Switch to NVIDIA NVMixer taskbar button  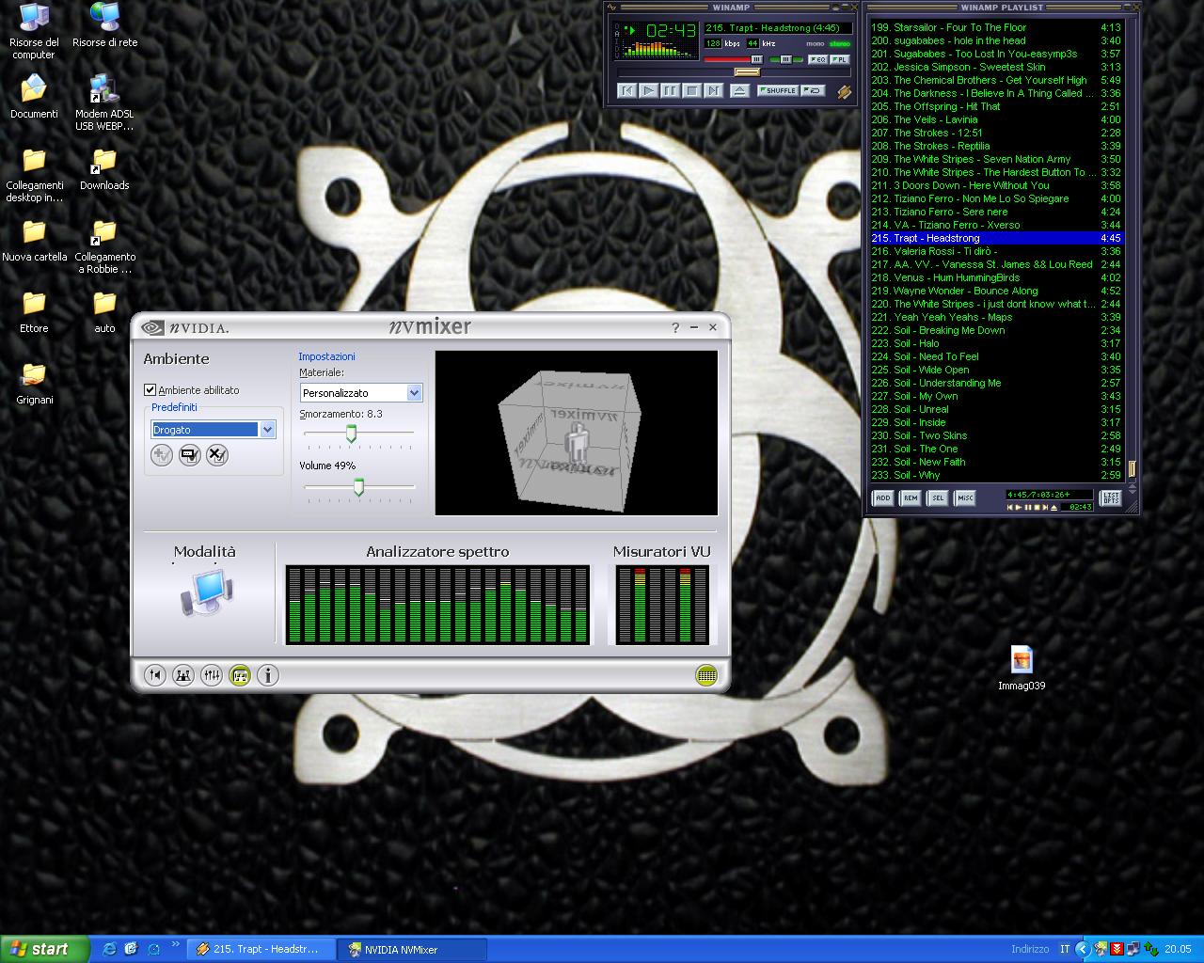click(x=414, y=949)
